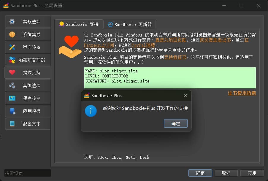Open the 支持者证书 link
268x181 pixels.
coord(175,57)
